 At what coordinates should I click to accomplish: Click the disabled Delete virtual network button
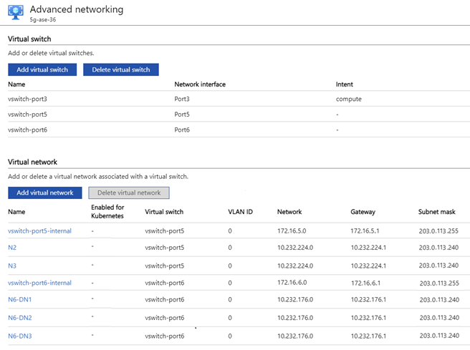click(x=129, y=193)
